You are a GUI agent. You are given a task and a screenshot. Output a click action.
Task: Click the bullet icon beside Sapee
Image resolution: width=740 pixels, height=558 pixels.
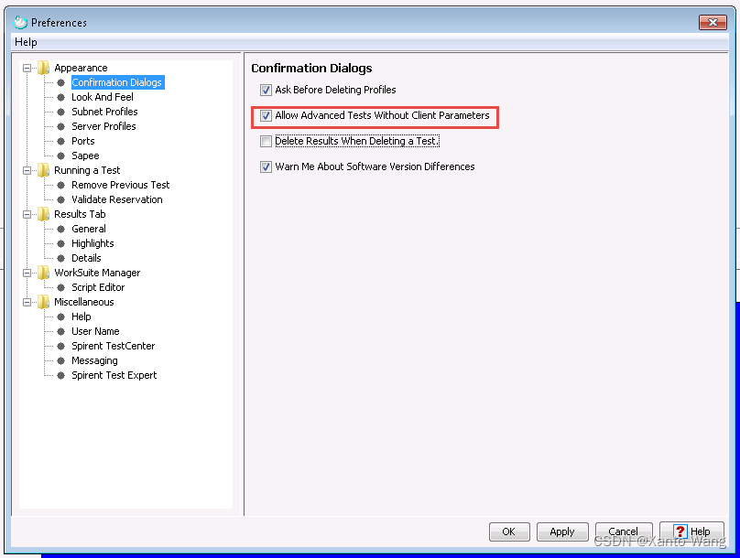(60, 156)
